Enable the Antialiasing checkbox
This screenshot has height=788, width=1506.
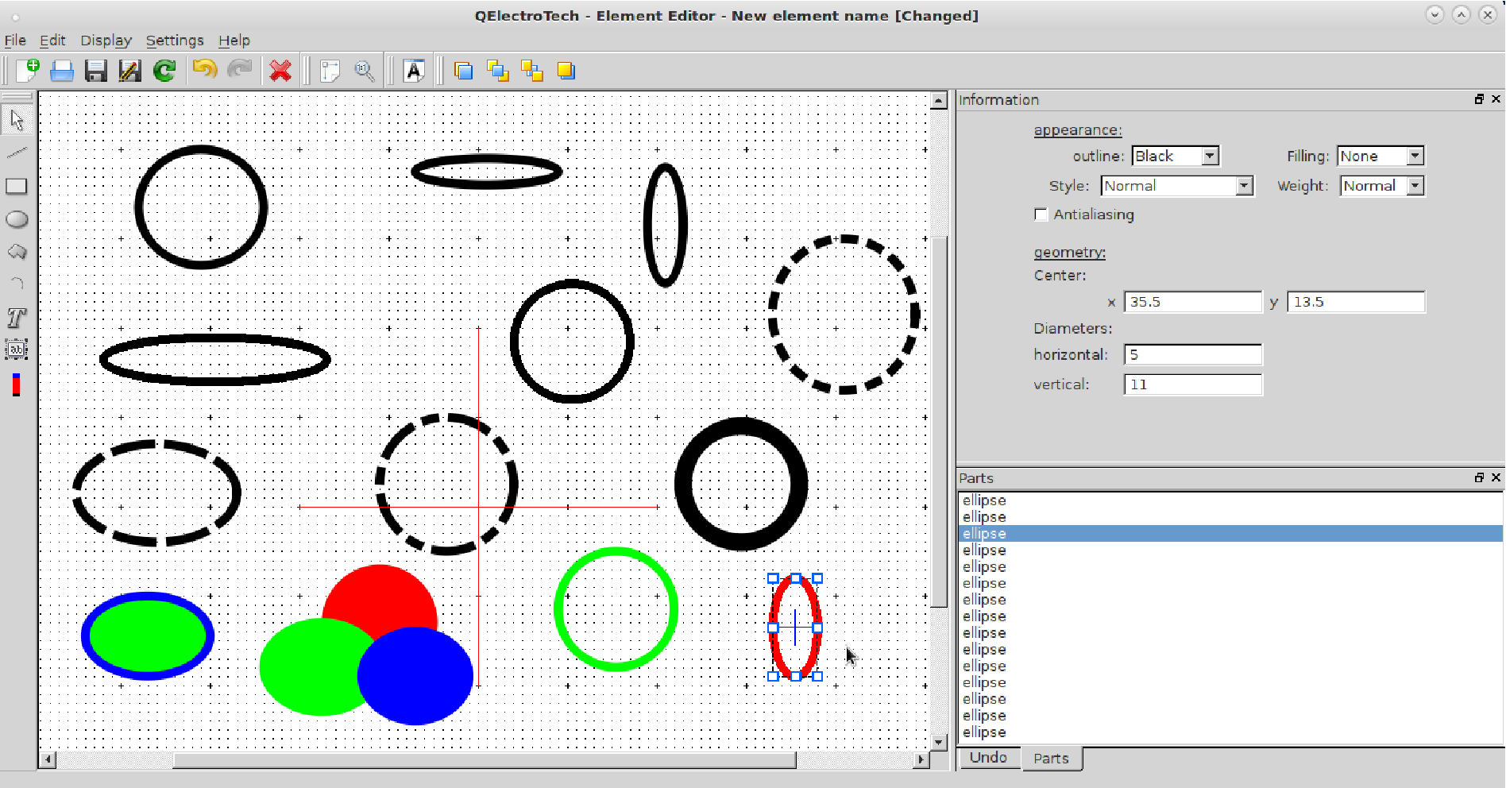coord(1041,214)
